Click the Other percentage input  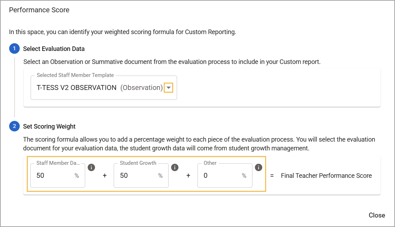pyautogui.click(x=225, y=175)
